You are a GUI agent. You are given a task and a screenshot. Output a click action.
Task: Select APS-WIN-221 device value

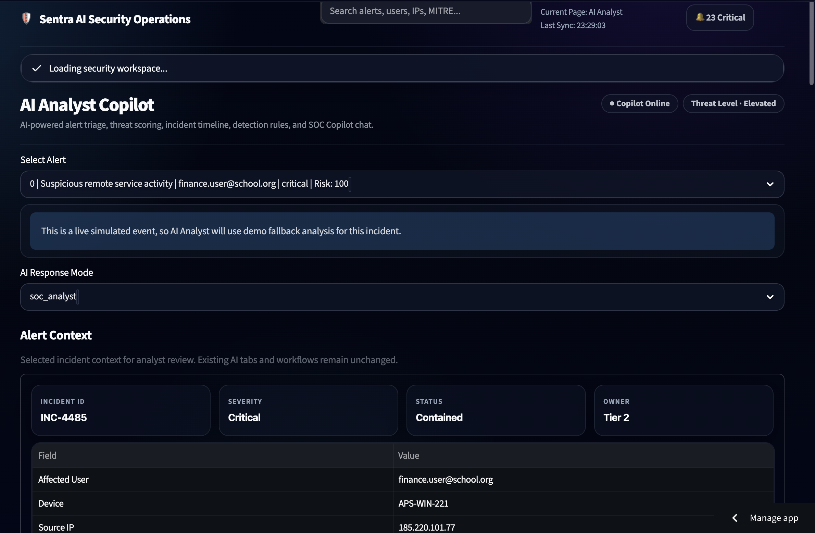click(423, 504)
